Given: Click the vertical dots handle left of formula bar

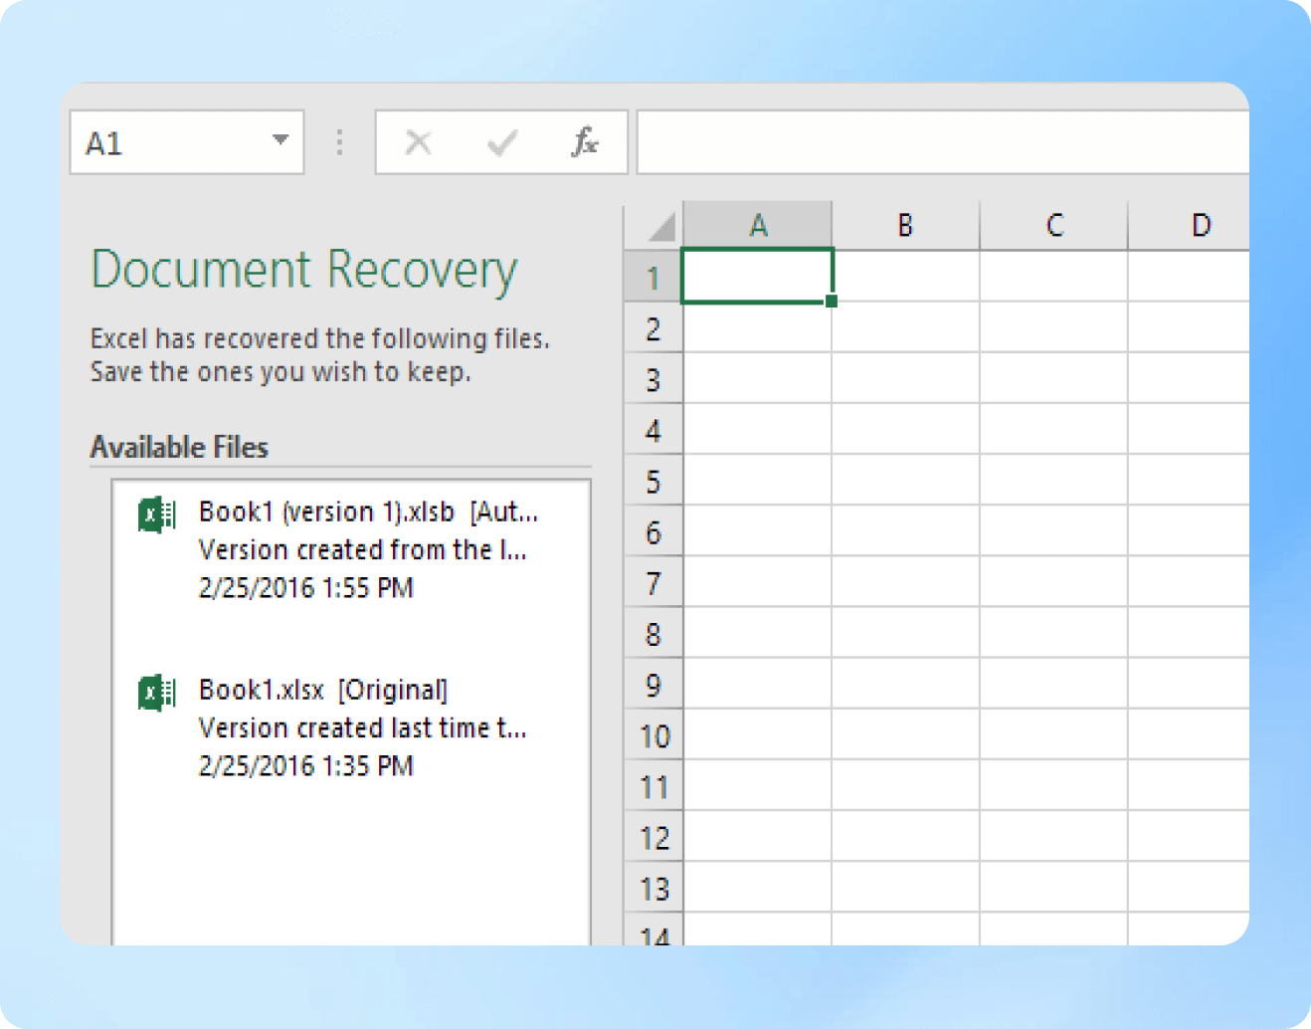Looking at the screenshot, I should pyautogui.click(x=339, y=142).
